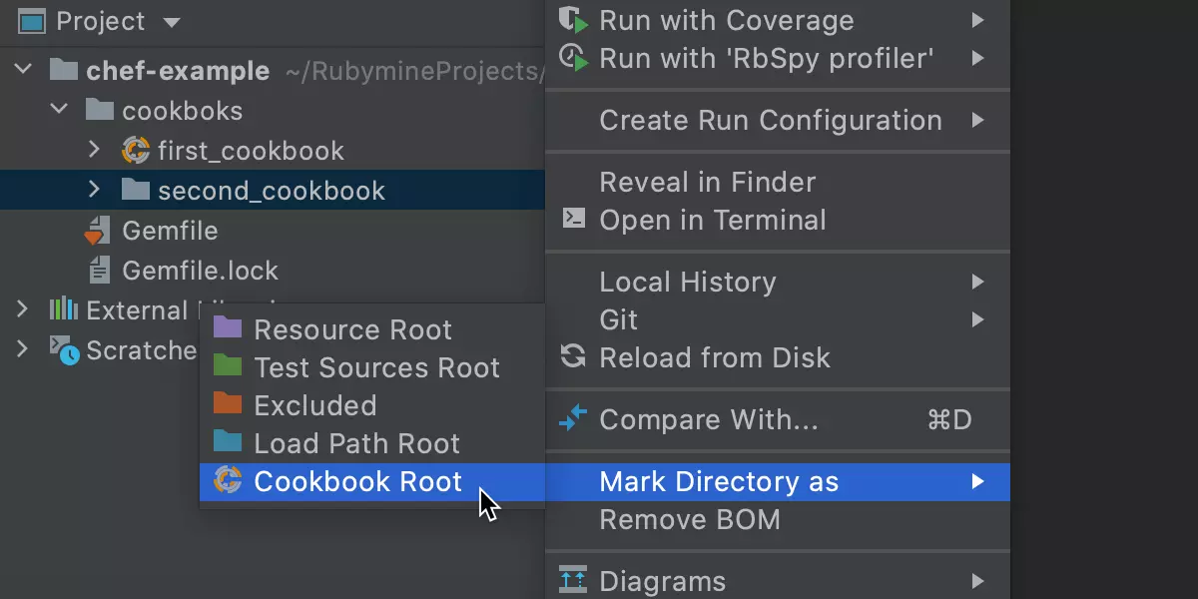
Task: Click the External Libraries bar icon
Action: tap(63, 309)
